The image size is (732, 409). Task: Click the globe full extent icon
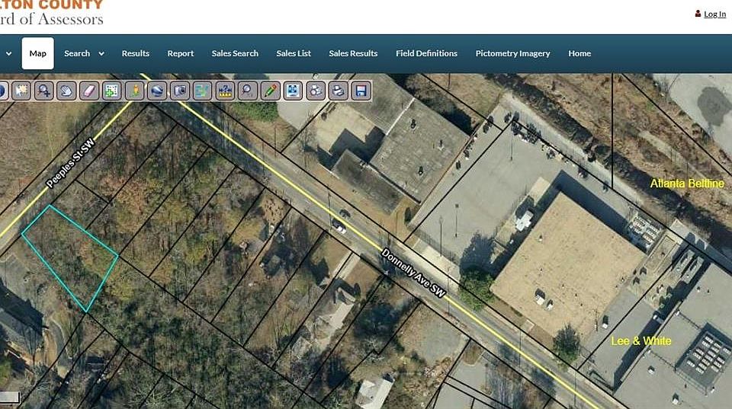tap(157, 91)
